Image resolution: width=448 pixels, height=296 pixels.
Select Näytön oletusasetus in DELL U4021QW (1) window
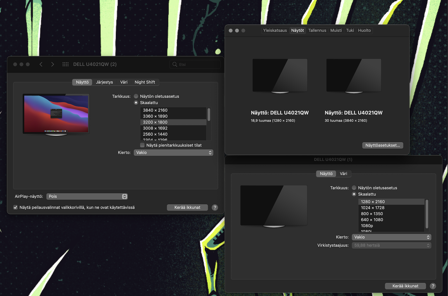(x=354, y=188)
